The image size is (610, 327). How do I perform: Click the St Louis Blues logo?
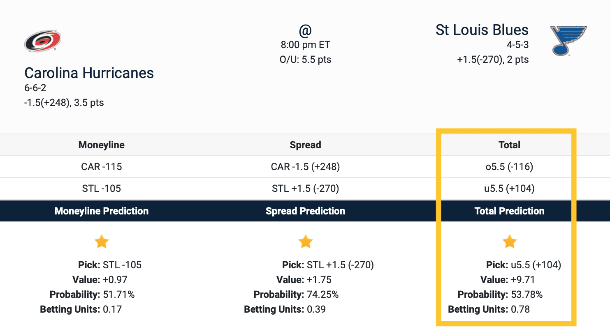pyautogui.click(x=568, y=41)
